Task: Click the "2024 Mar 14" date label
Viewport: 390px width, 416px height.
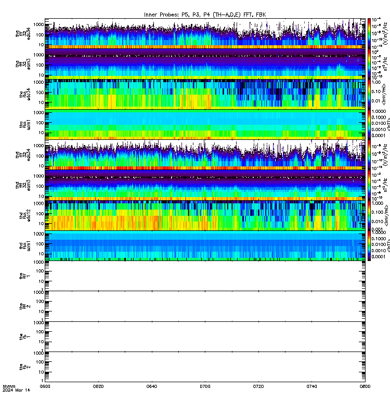Action: tap(17, 391)
